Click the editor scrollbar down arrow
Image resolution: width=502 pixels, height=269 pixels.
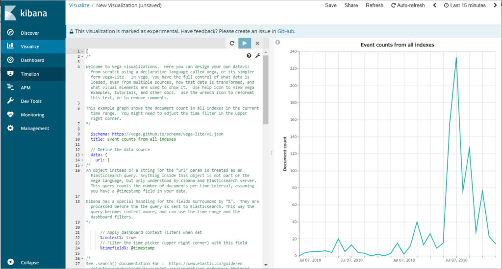(x=266, y=265)
